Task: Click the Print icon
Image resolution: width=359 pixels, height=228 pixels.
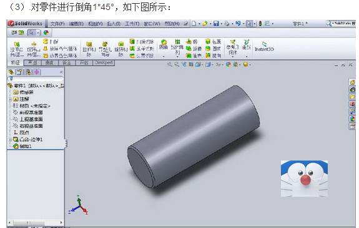Action: 227,23
